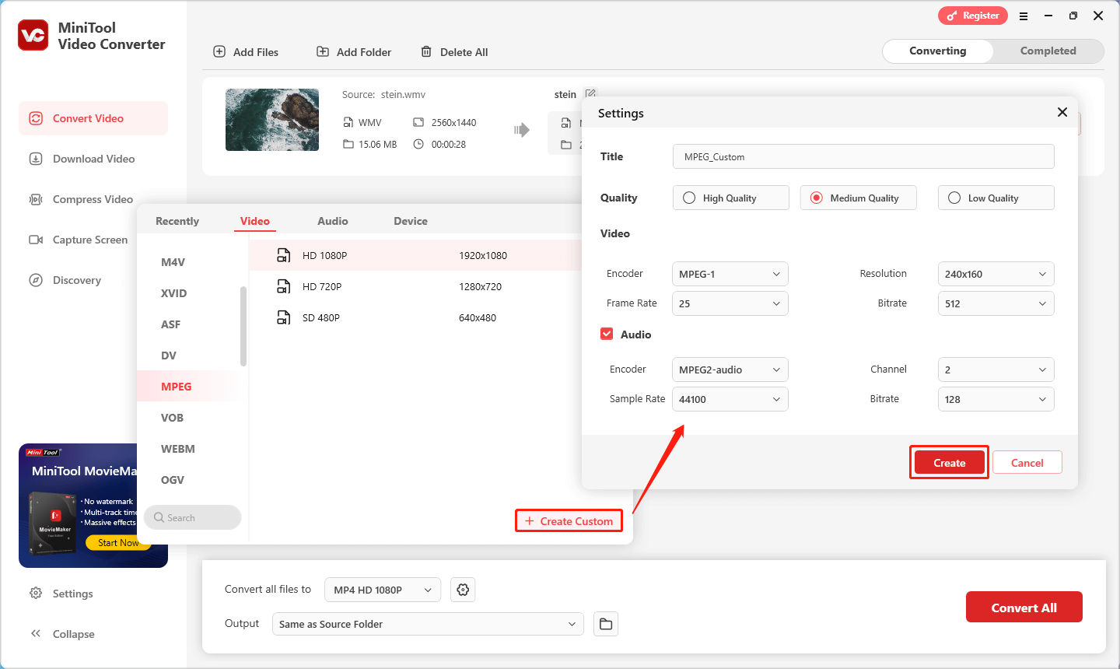1120x669 pixels.
Task: Open the Frame Rate 25 dropdown
Action: (x=730, y=303)
